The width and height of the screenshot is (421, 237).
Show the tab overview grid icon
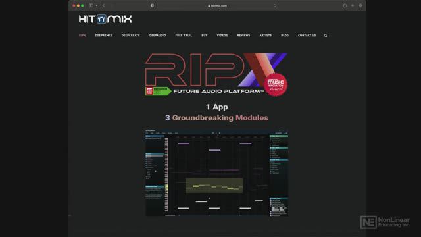(360, 5)
